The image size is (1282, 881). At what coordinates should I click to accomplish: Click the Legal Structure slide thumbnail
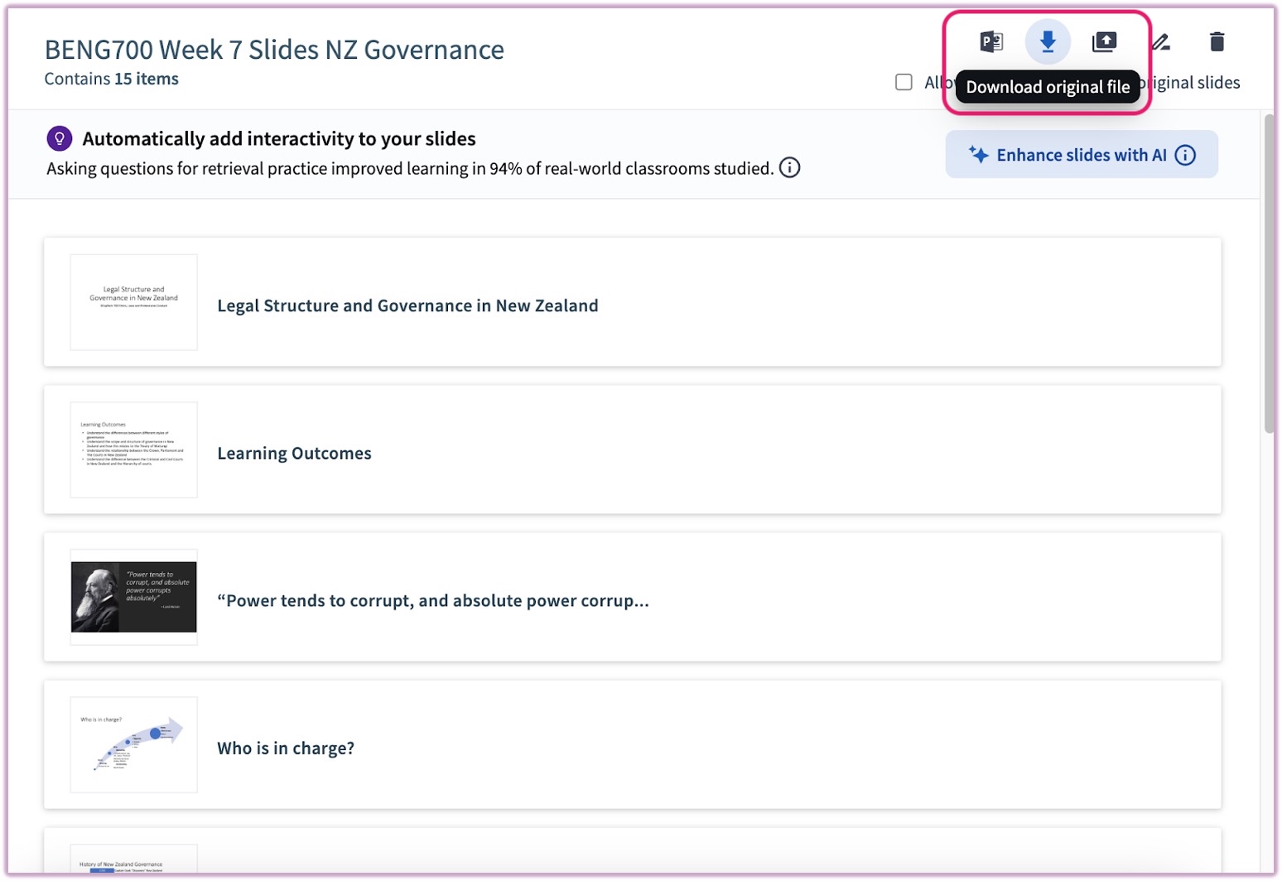coord(133,302)
